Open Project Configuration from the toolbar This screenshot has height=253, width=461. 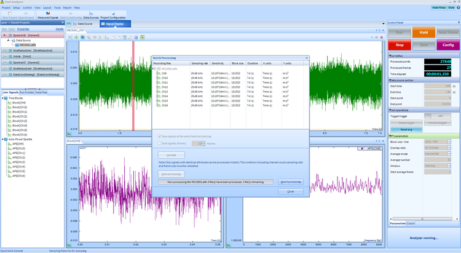coord(113,14)
